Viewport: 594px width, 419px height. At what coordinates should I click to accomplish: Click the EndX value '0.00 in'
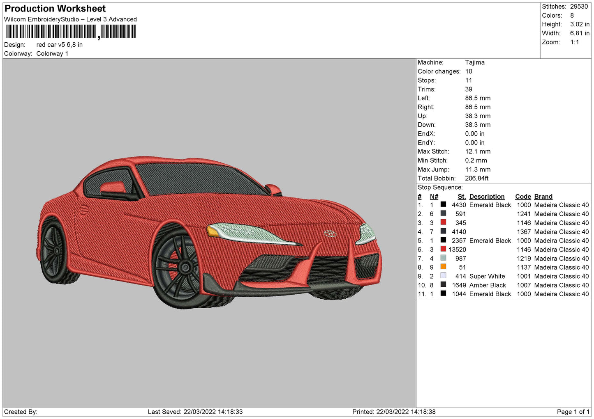point(475,134)
